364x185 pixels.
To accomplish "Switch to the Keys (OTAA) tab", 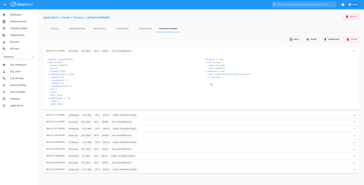I will [100, 29].
